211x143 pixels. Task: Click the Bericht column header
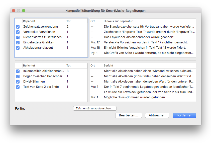[150, 65]
